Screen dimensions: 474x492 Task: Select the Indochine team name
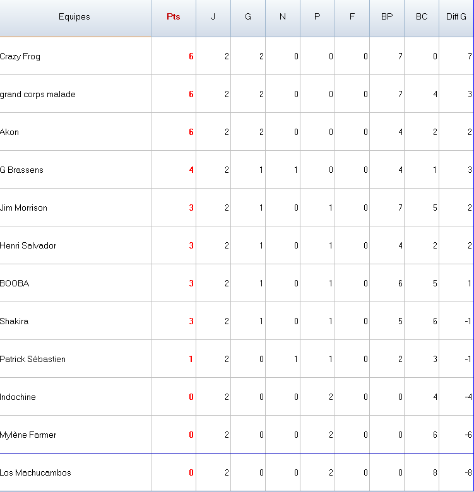point(18,397)
